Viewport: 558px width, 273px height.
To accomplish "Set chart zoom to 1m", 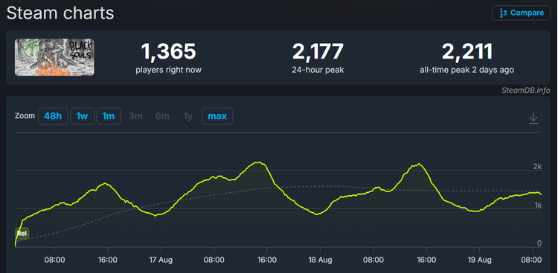I will click(x=109, y=116).
